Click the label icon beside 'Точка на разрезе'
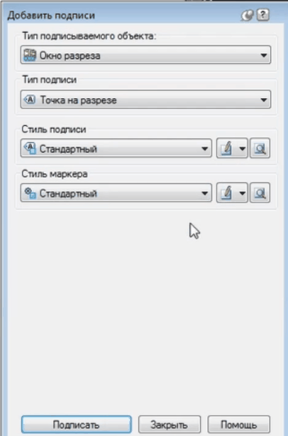This screenshot has height=436, width=288. point(30,99)
